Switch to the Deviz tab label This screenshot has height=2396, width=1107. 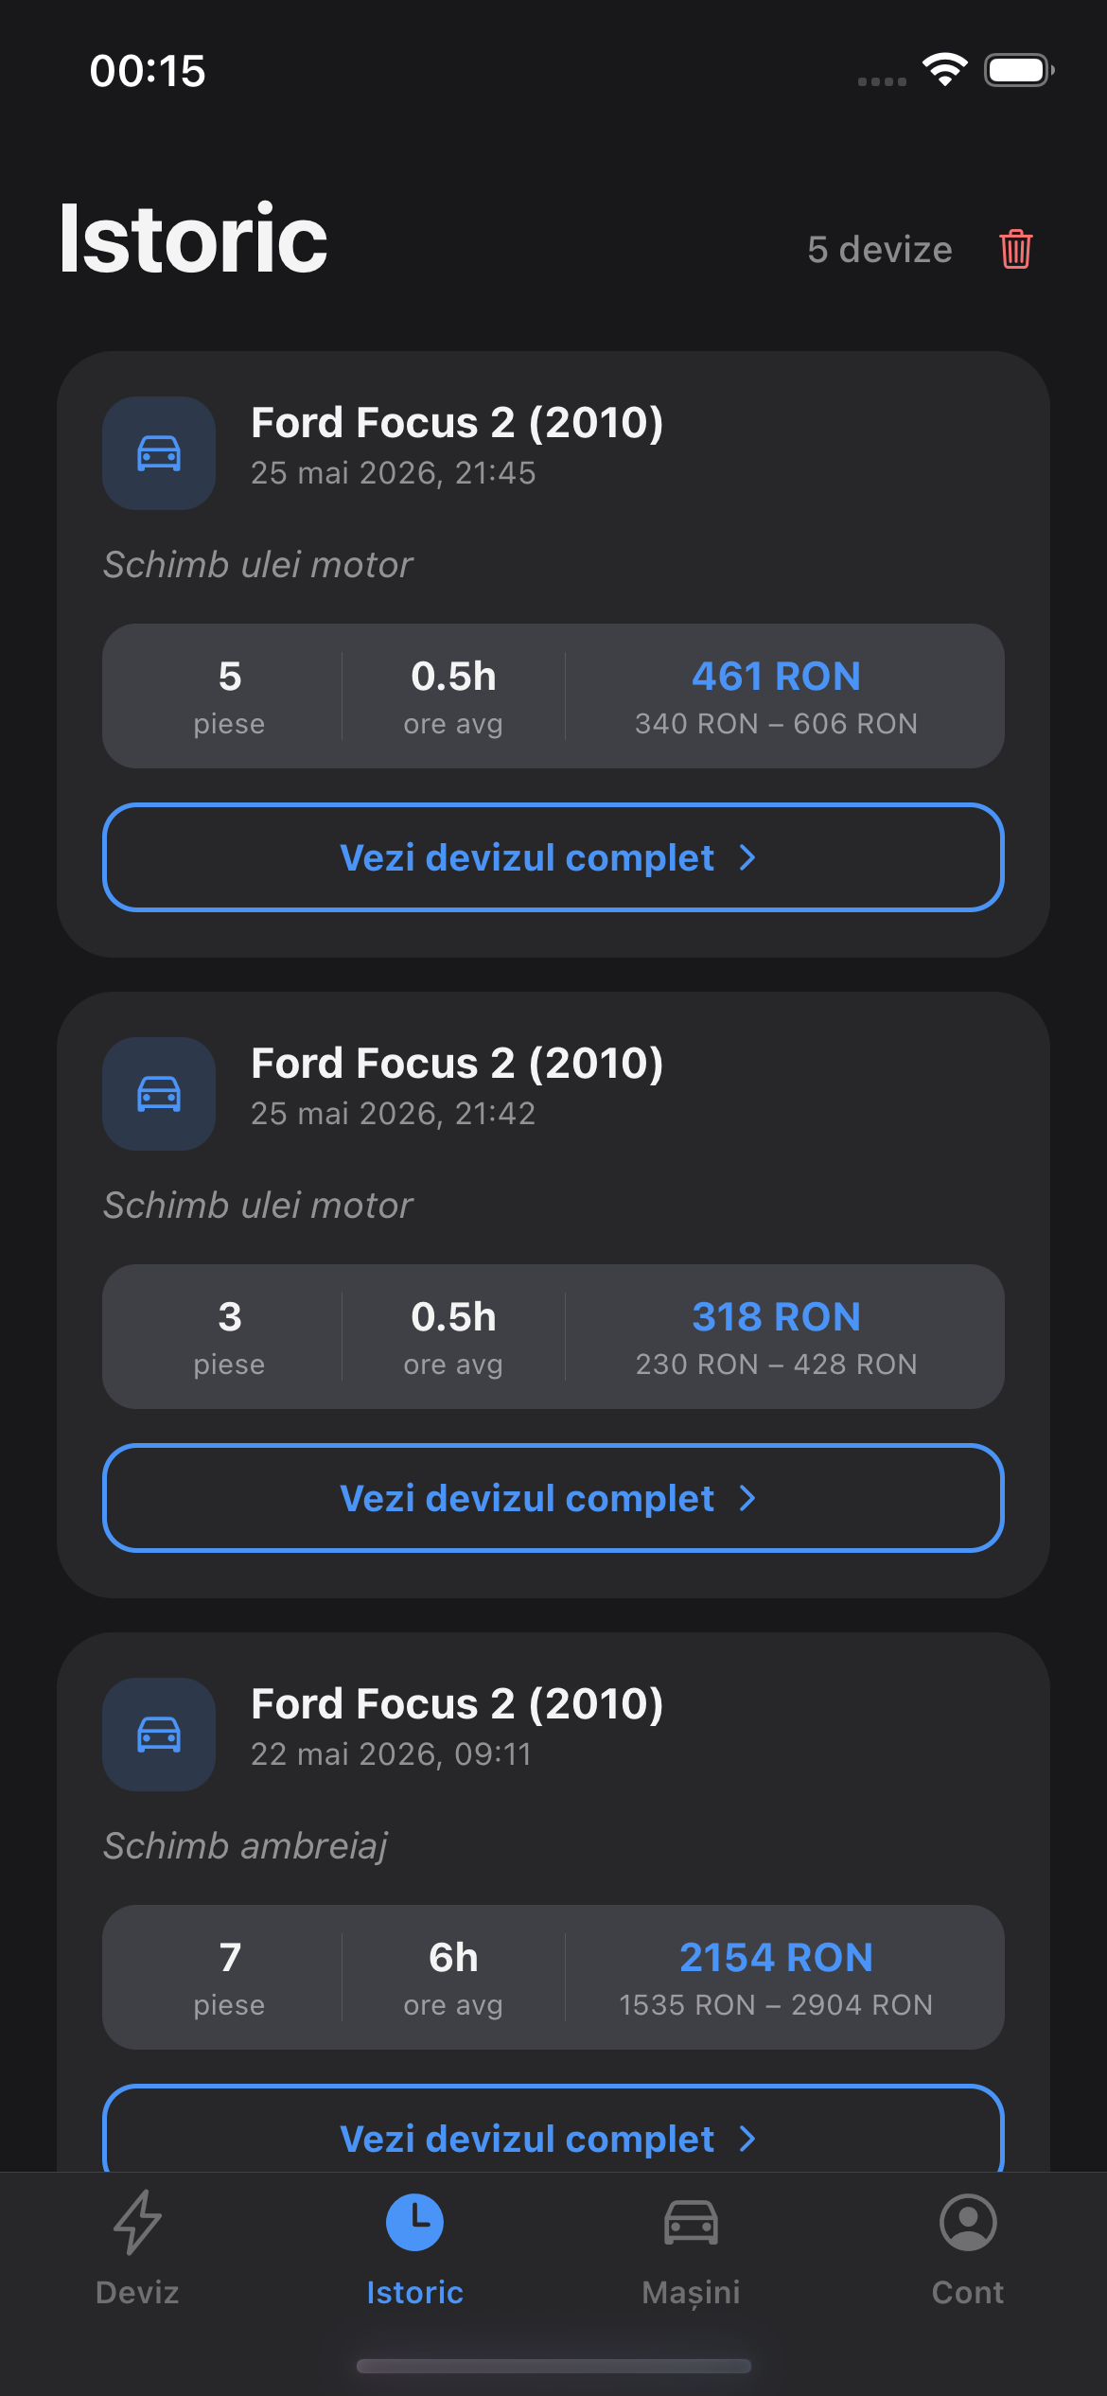coord(138,2292)
